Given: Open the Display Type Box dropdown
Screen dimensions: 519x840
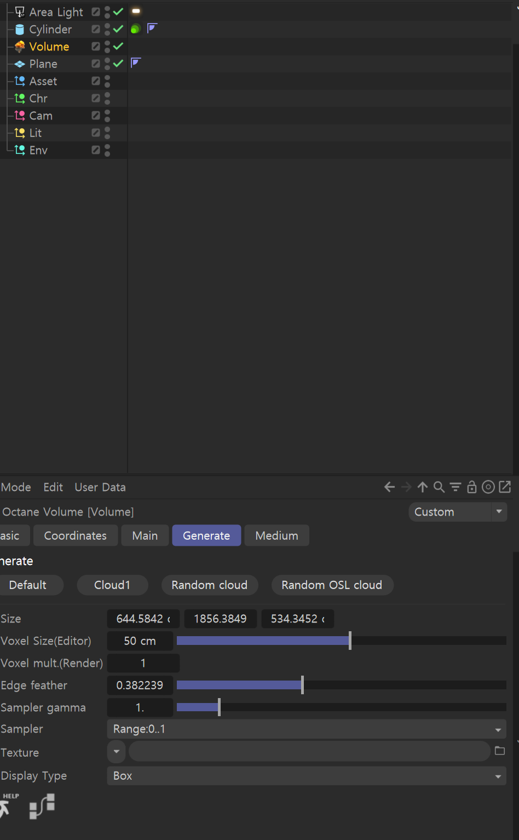Looking at the screenshot, I should point(306,776).
